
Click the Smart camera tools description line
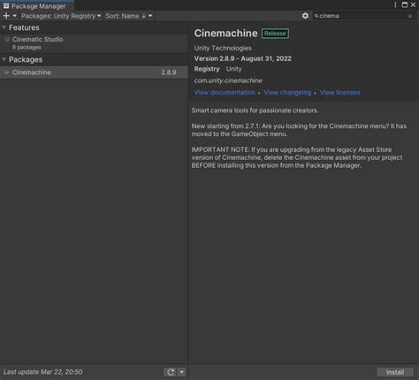click(255, 110)
